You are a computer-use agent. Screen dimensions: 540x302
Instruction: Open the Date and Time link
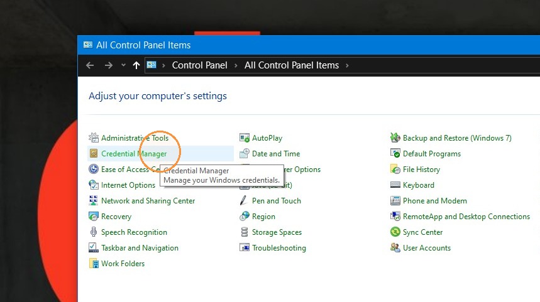[276, 154]
